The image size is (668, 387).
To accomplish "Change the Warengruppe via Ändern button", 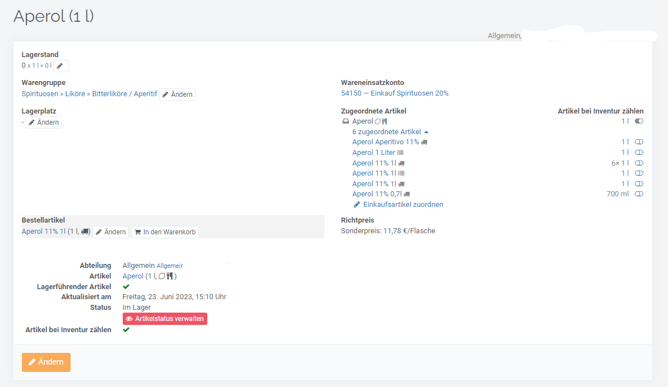I will (x=177, y=95).
